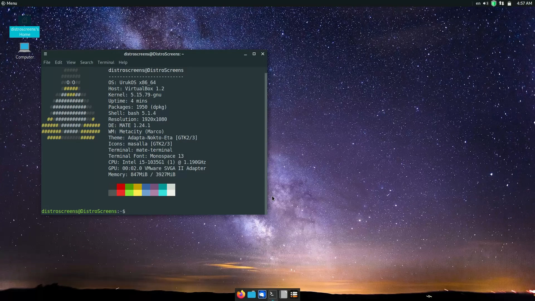Viewport: 535px width, 301px height.
Task: Open the View menu in terminal
Action: [x=71, y=62]
